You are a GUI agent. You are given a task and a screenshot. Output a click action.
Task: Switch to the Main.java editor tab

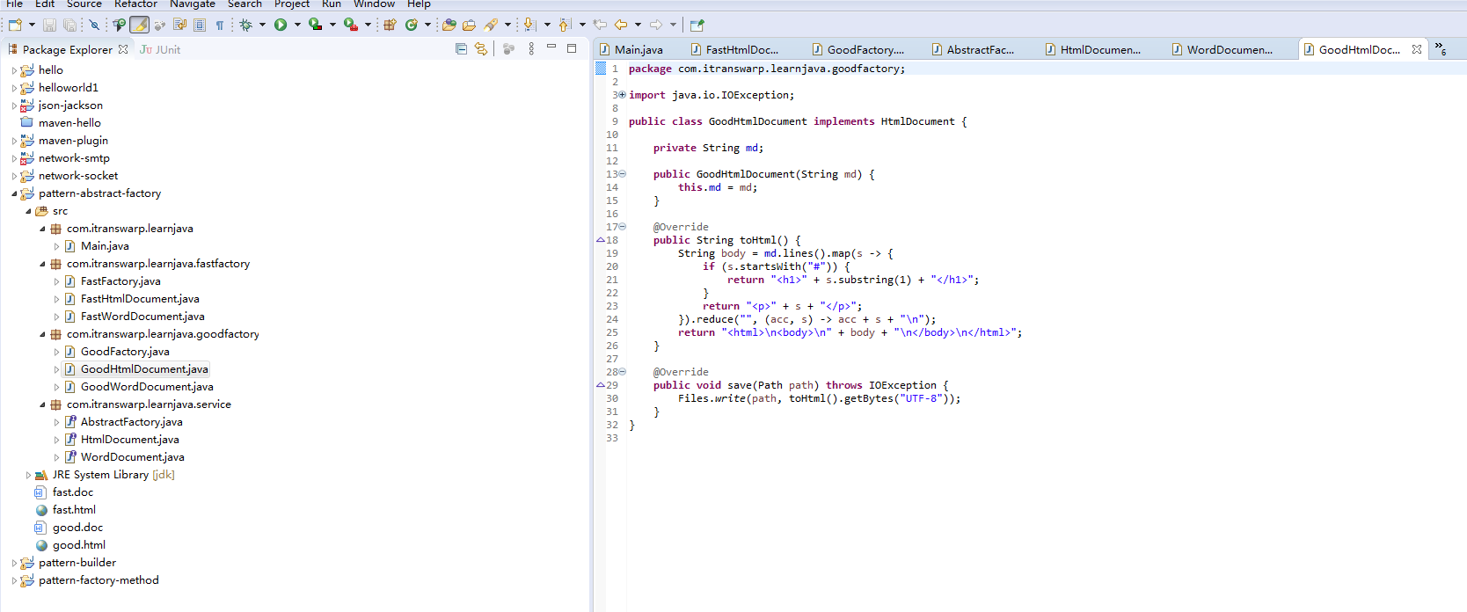pos(631,50)
